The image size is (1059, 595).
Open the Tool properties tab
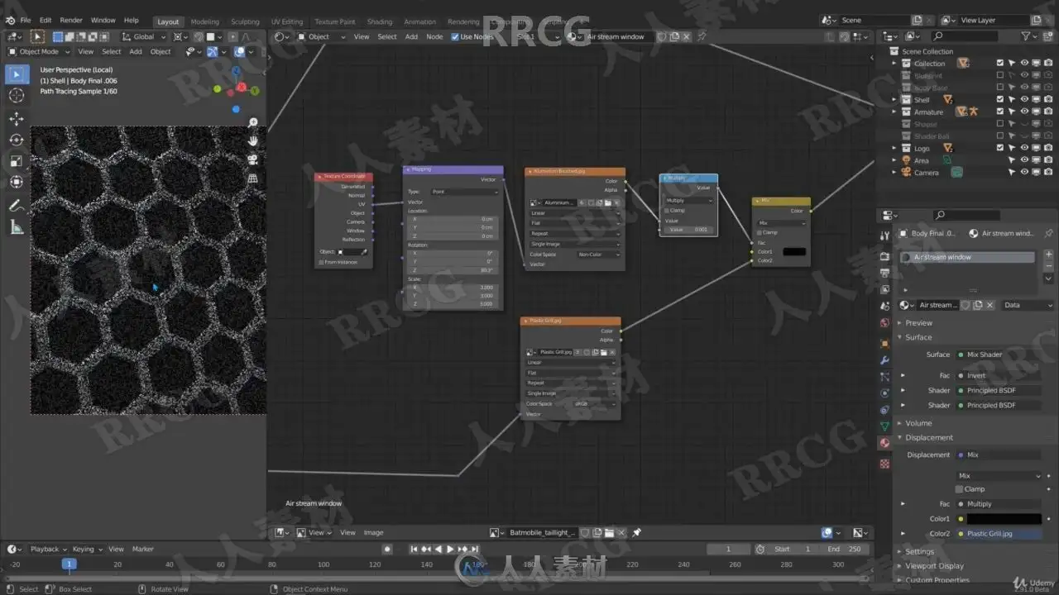(x=884, y=236)
